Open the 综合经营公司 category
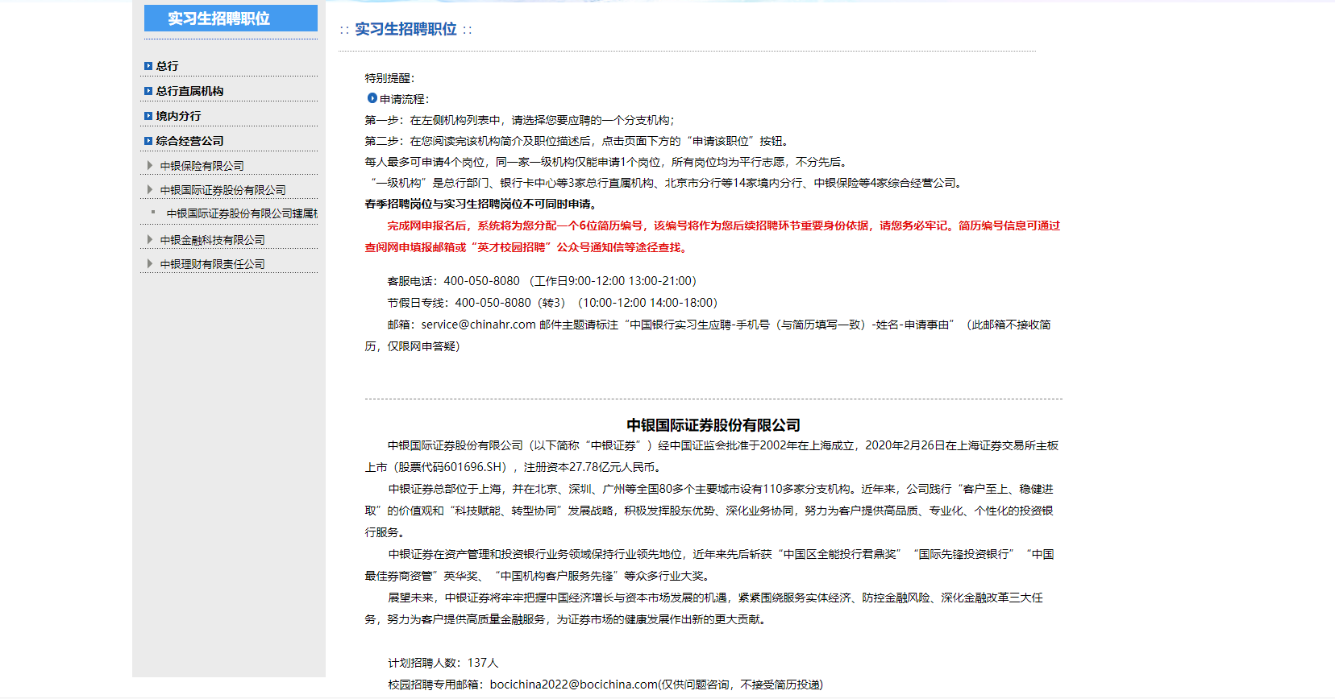This screenshot has width=1335, height=699. (x=190, y=141)
